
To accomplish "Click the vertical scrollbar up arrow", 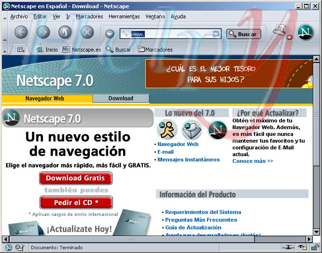I will tap(316, 59).
